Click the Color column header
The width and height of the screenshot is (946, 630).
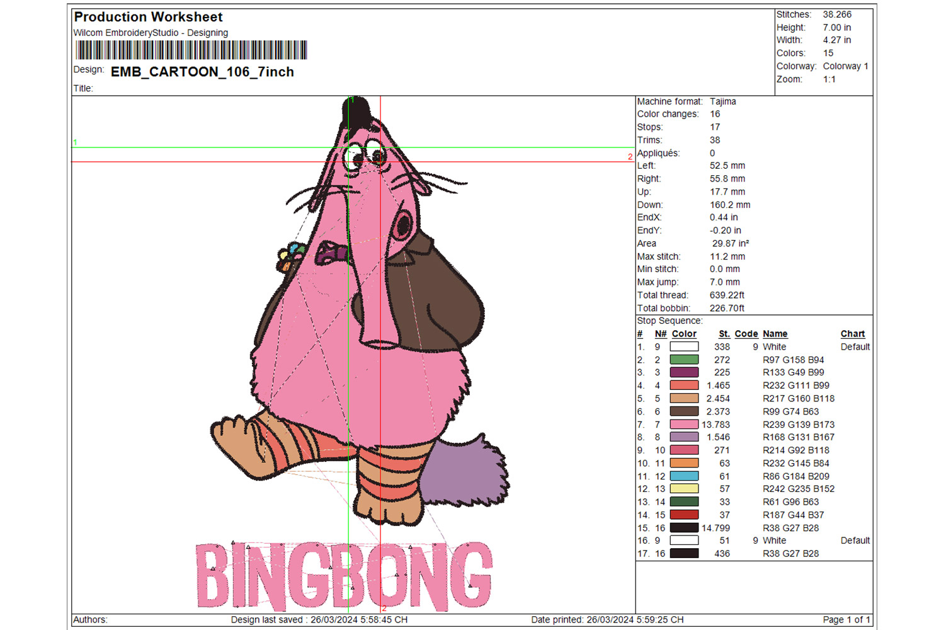click(x=684, y=334)
